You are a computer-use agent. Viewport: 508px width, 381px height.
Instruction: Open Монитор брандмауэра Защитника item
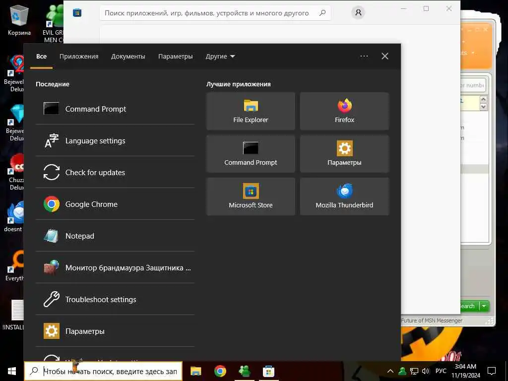(x=115, y=267)
